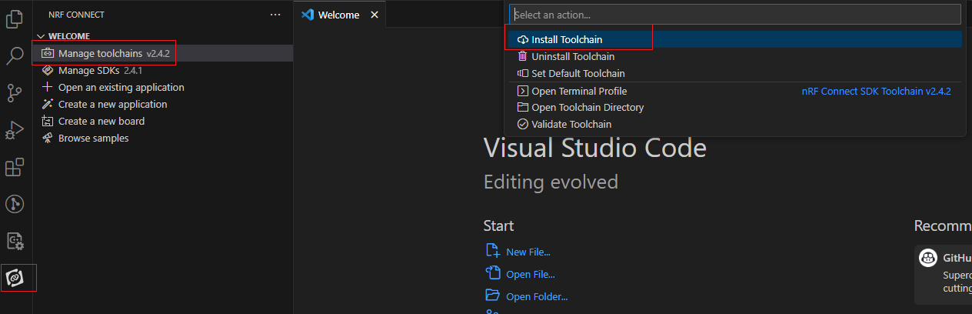Choose Install Toolchain from the action list

click(735, 39)
